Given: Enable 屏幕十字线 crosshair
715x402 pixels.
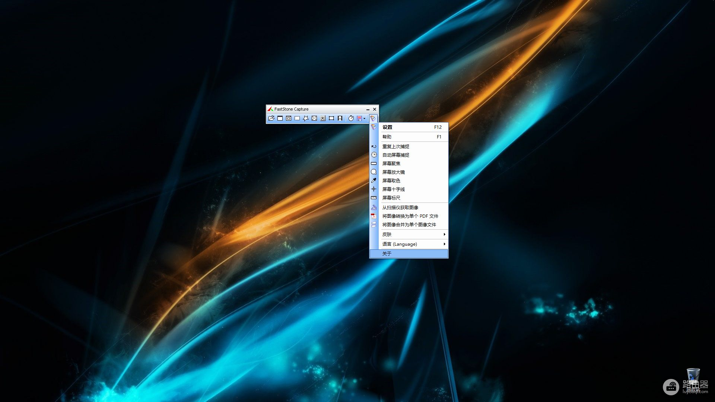Looking at the screenshot, I should [x=409, y=189].
